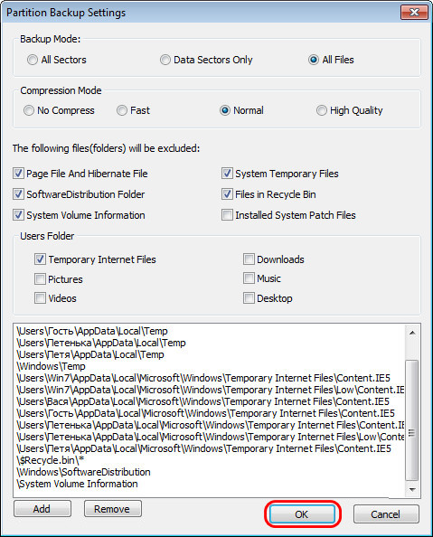Select the \Windows\SoftwareDistribution entry
Image resolution: width=433 pixels, height=537 pixels.
83,472
